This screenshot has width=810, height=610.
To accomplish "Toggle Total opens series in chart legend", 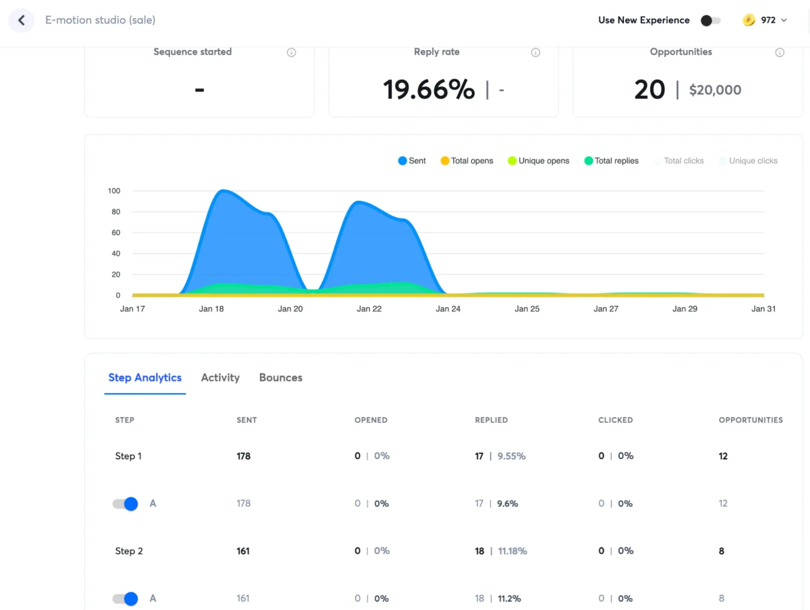I will tap(467, 161).
